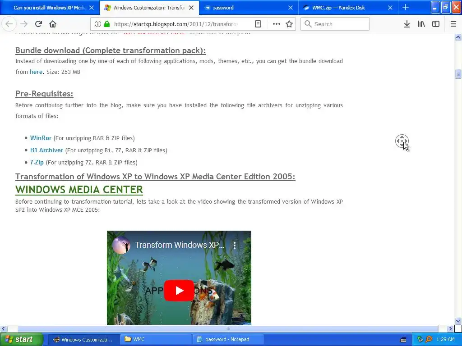Open the downloads panel

tap(407, 24)
